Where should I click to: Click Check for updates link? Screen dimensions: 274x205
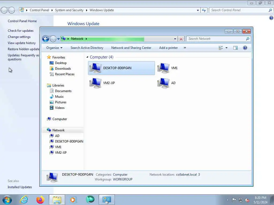21,31
